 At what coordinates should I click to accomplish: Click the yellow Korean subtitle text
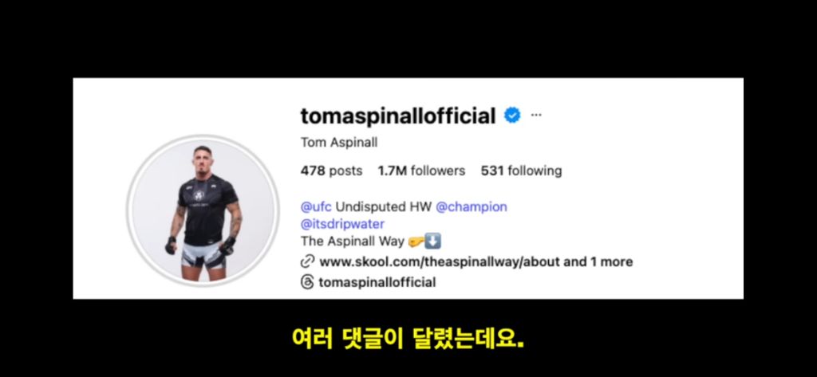coord(408,339)
